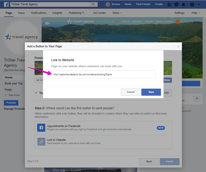Viewport: 206px width, 172px height.
Task: Open the Insights tab
Action: [57, 13]
